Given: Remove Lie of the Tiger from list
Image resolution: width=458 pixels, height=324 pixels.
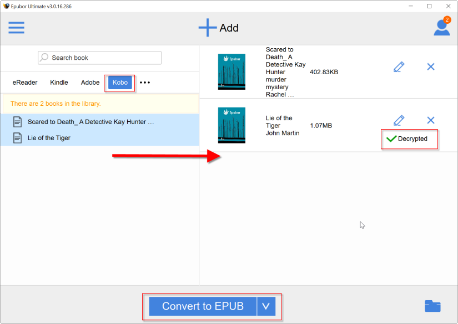Looking at the screenshot, I should click(431, 120).
